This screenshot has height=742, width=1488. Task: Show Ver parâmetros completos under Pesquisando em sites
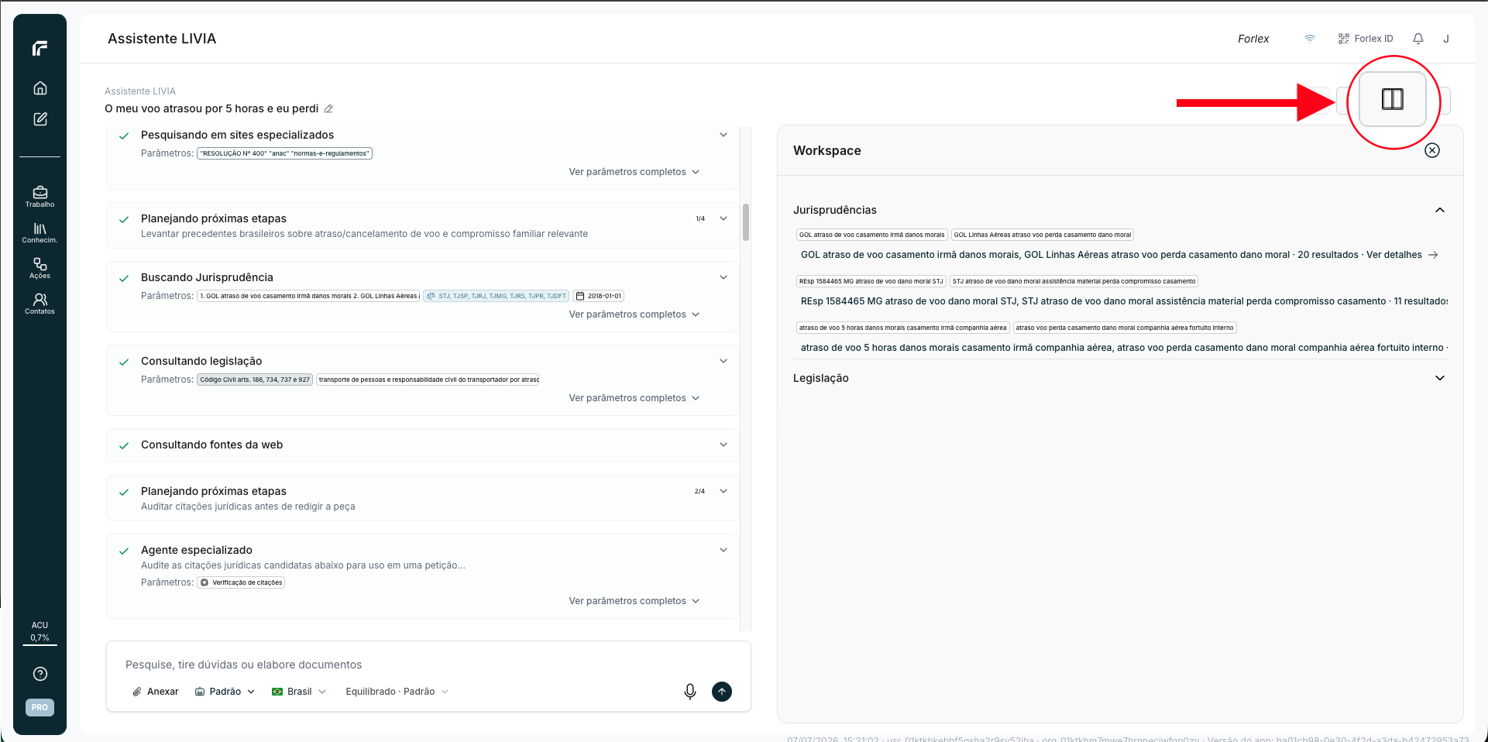tap(634, 172)
